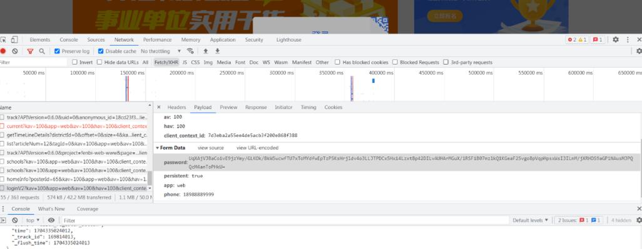The image size is (642, 249).
Task: Open console settings gear
Action: click(639, 220)
